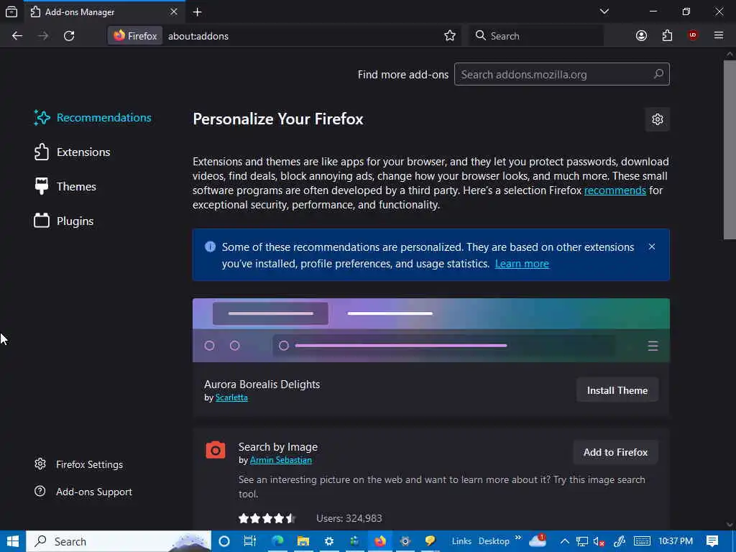Click the Search by Image camera icon
This screenshot has width=736, height=552.
(x=216, y=450)
